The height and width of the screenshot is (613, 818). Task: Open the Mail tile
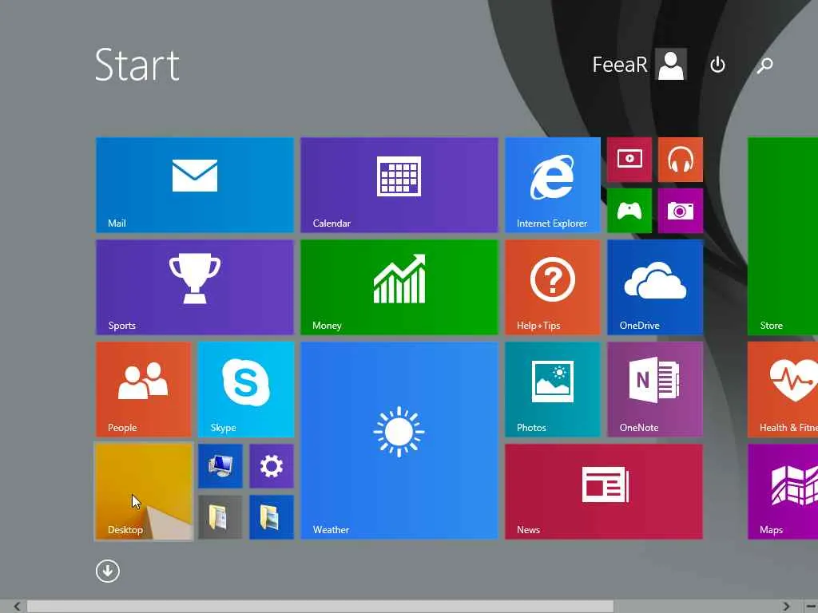pos(195,185)
